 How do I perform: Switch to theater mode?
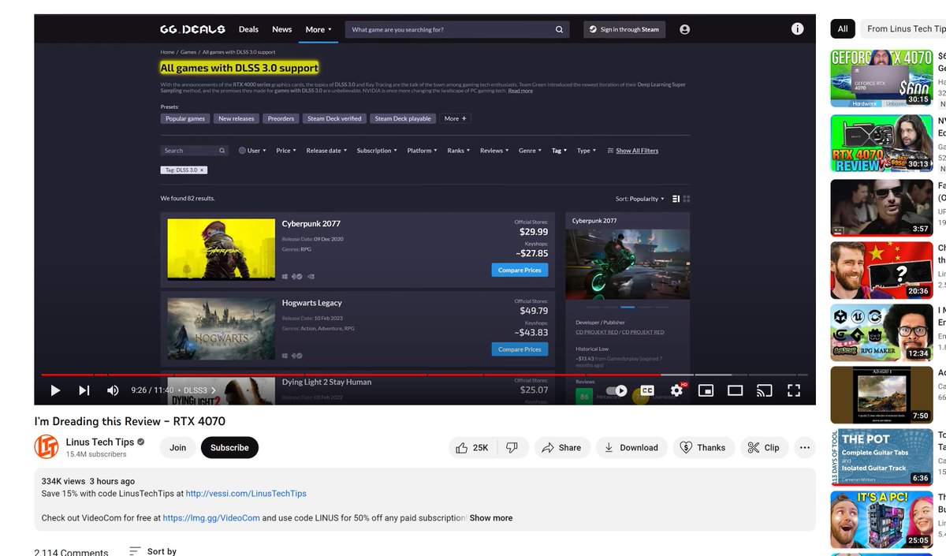pos(735,390)
